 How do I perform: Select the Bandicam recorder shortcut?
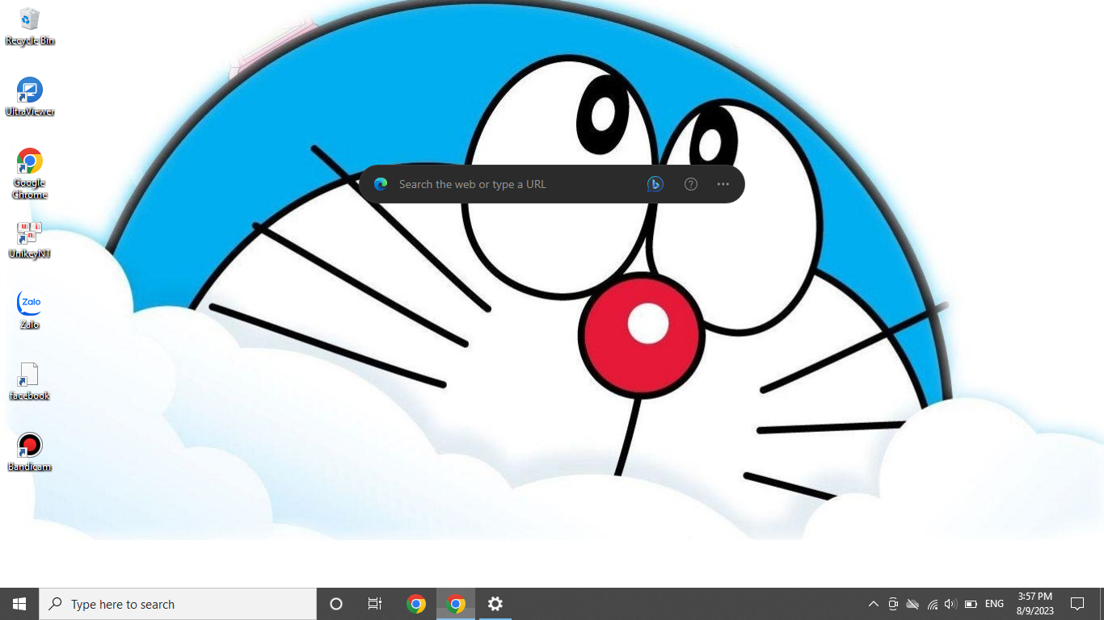[30, 452]
